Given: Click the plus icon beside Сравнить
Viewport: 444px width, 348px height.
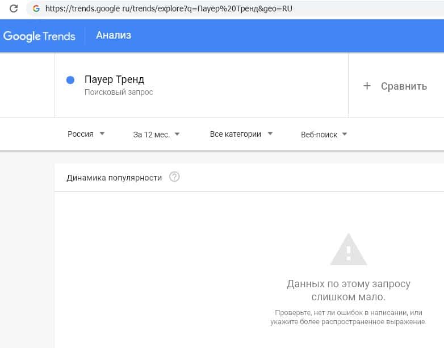Looking at the screenshot, I should click(x=367, y=86).
